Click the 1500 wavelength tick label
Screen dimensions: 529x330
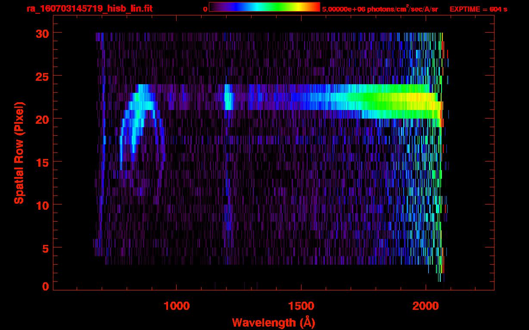(301, 306)
